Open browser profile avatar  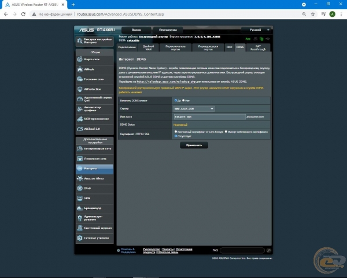tap(332, 14)
